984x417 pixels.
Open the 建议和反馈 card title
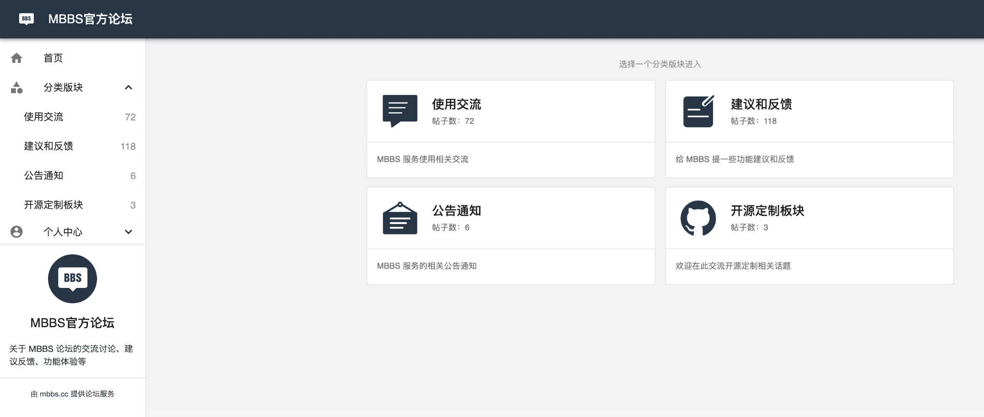[x=761, y=104]
